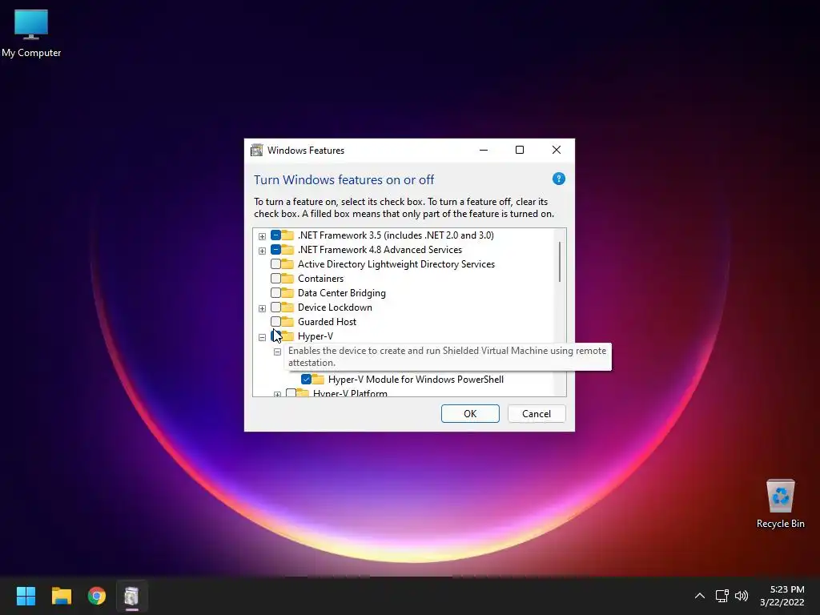Enable the Data Center Bridging checkbox

pyautogui.click(x=275, y=293)
